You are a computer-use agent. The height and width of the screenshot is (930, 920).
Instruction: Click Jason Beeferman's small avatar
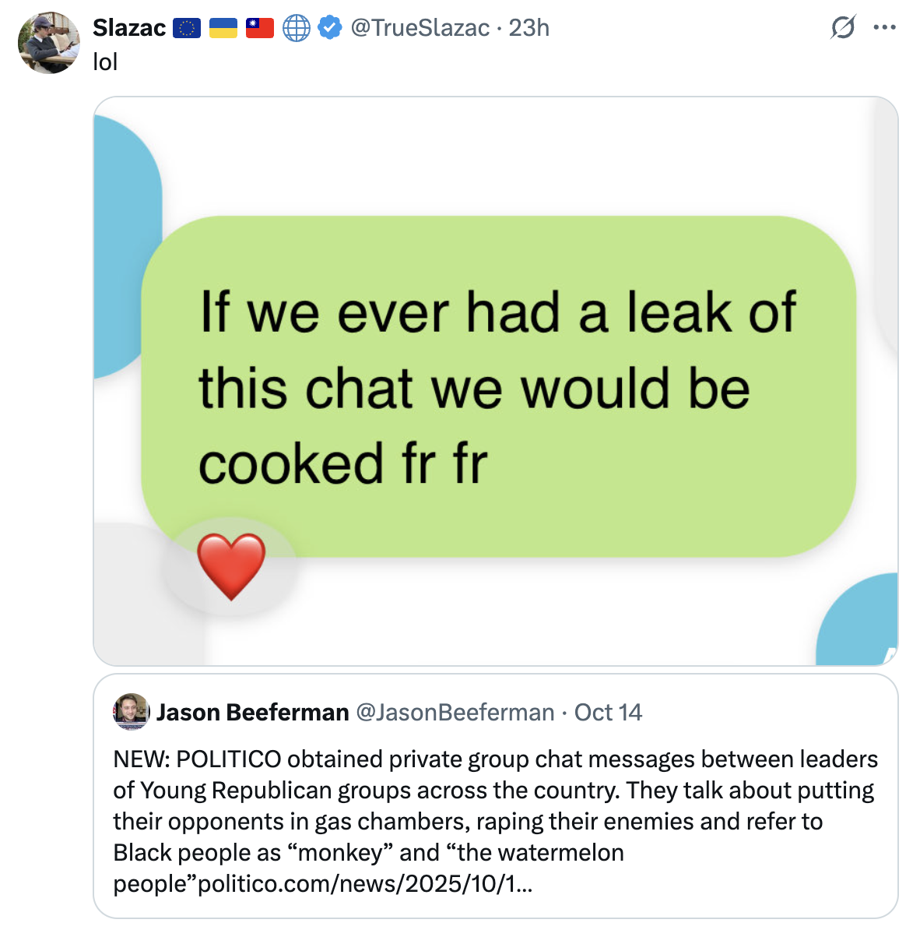[x=131, y=712]
